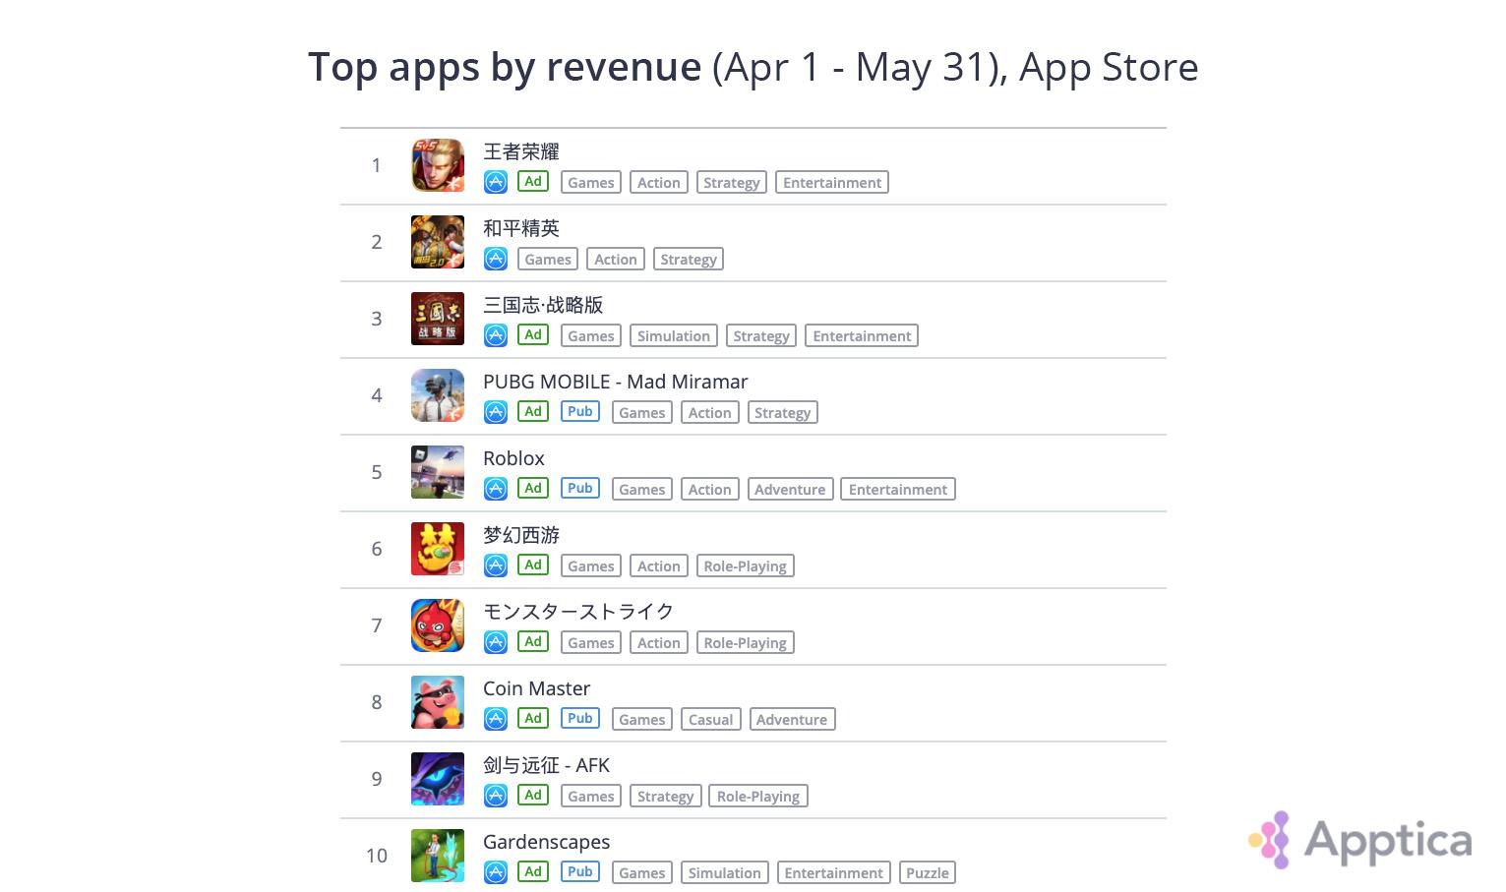1506x892 pixels.
Task: Click the Gardenscapes app icon
Action: coord(437,856)
